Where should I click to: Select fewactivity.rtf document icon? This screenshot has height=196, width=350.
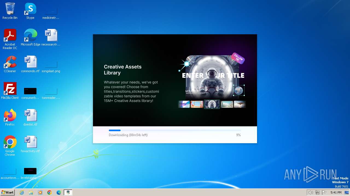(30, 144)
